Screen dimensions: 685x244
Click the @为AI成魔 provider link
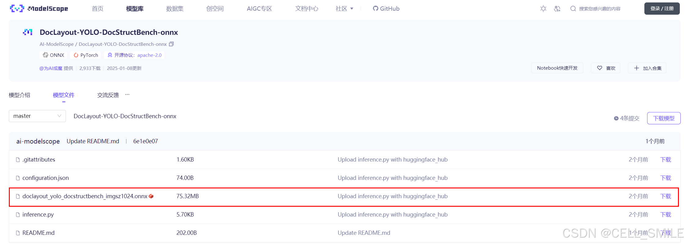tap(51, 68)
